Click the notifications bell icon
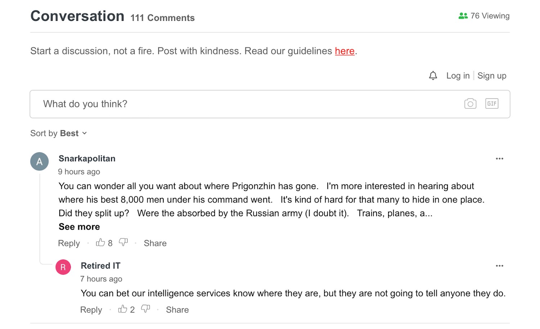The image size is (540, 329). click(x=433, y=76)
